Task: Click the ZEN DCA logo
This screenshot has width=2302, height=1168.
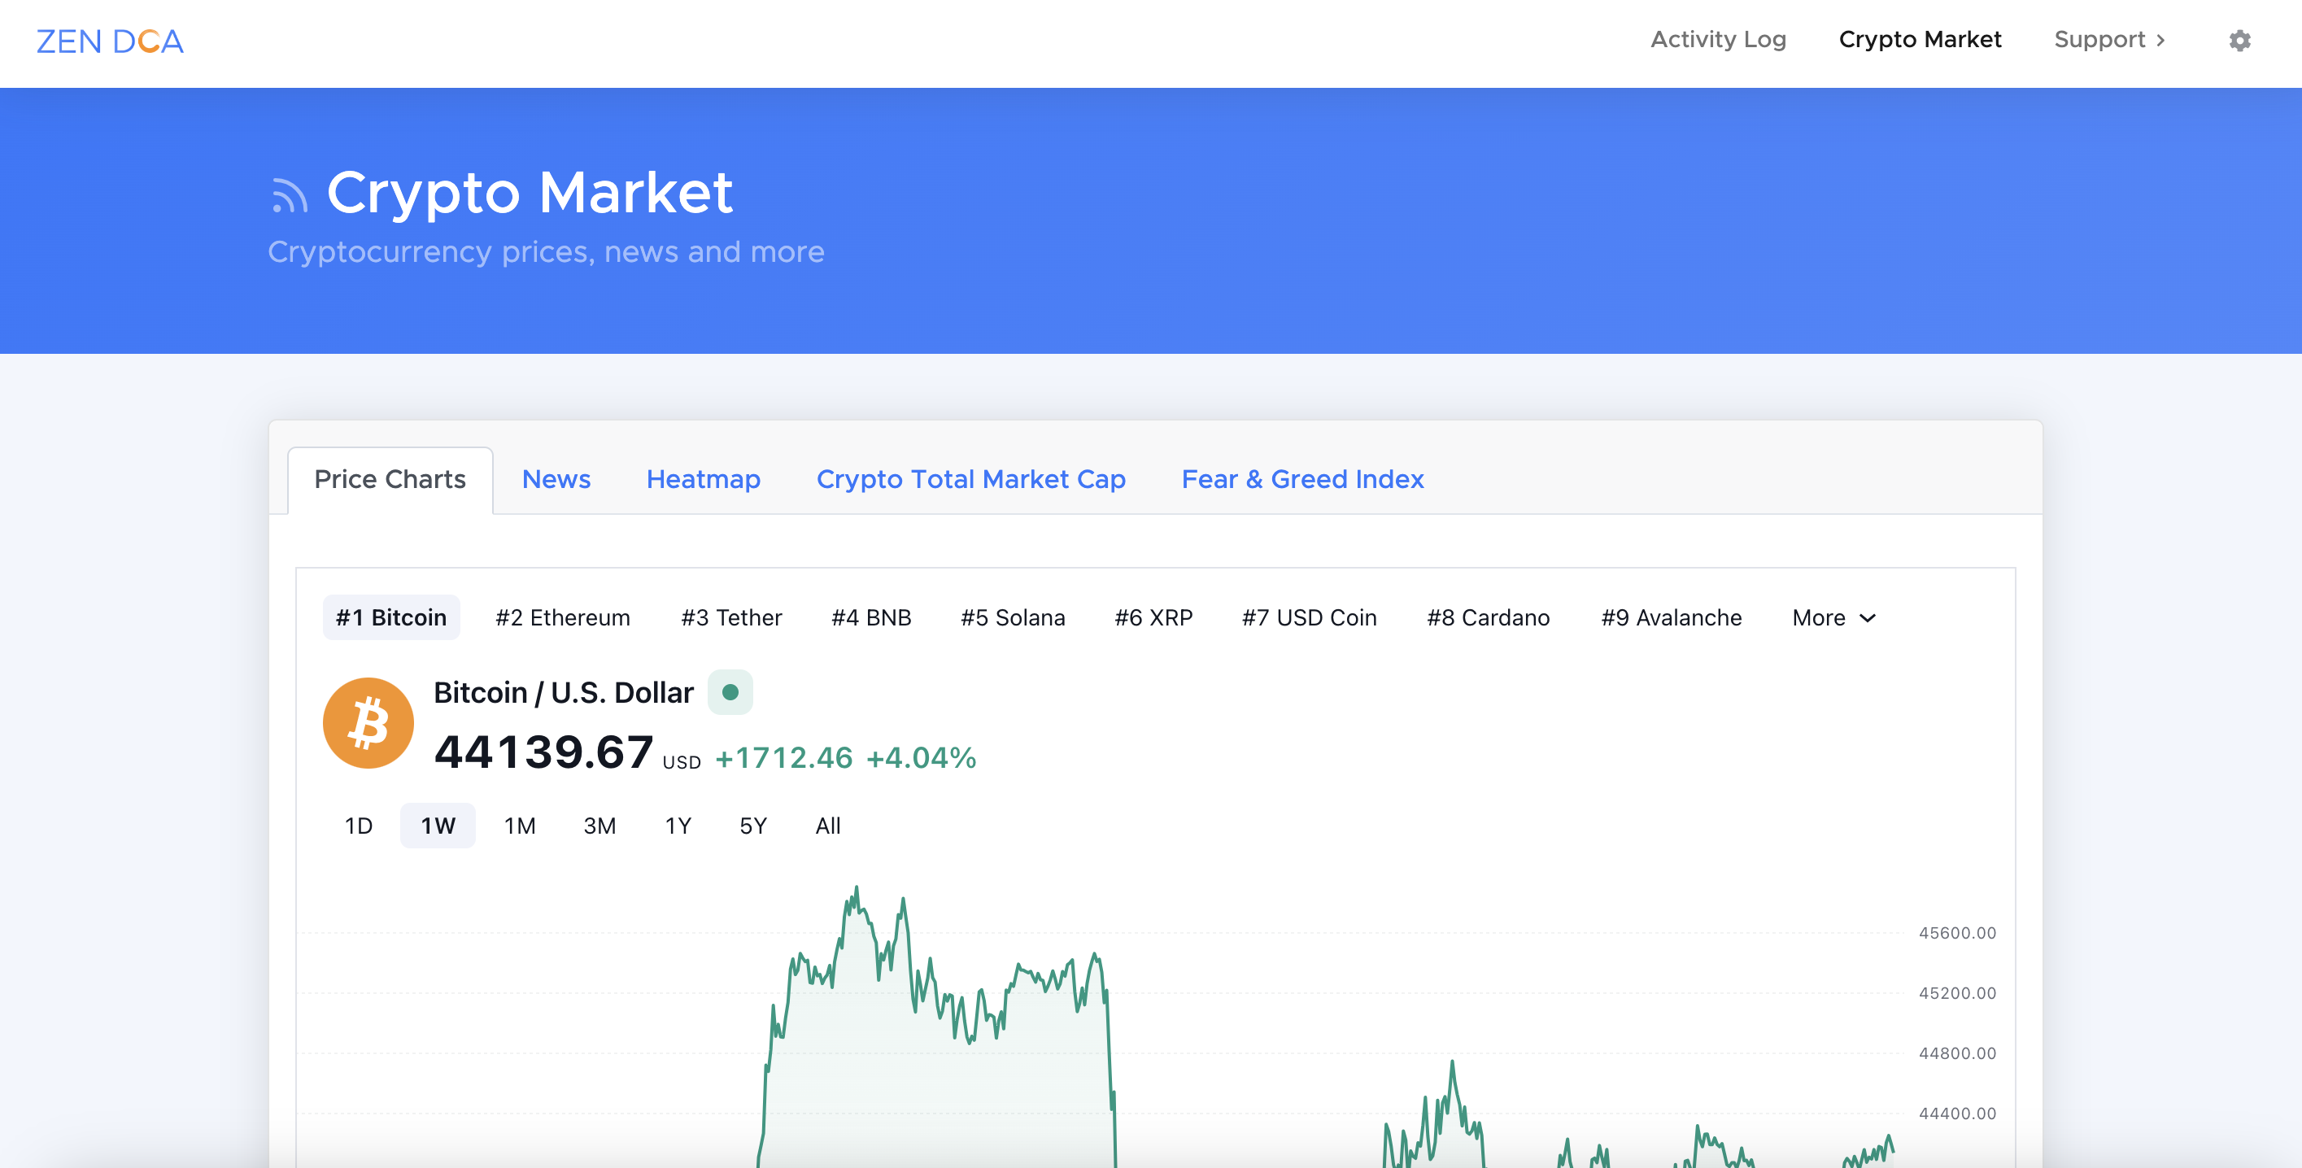Action: (x=110, y=41)
